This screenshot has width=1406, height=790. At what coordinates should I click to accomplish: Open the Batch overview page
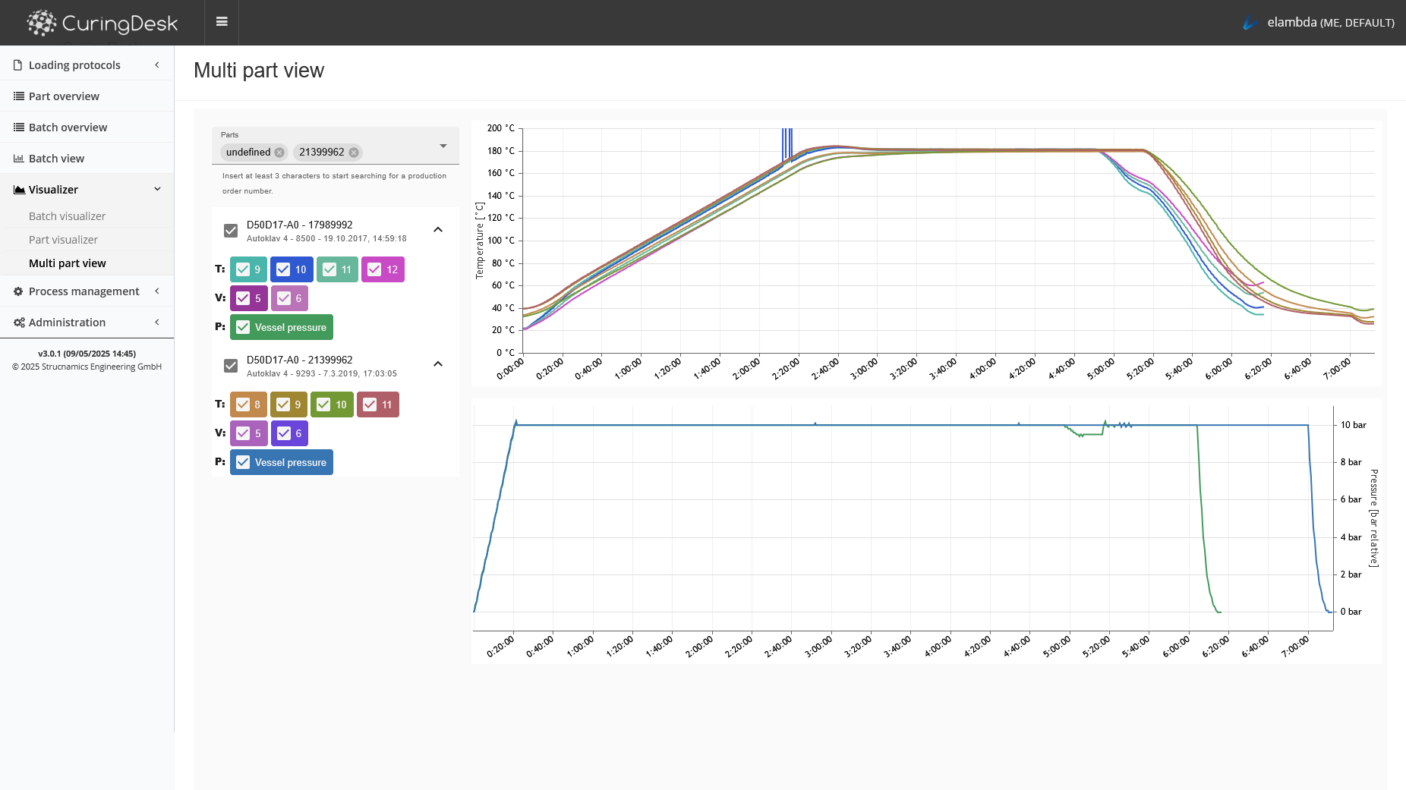pos(68,127)
